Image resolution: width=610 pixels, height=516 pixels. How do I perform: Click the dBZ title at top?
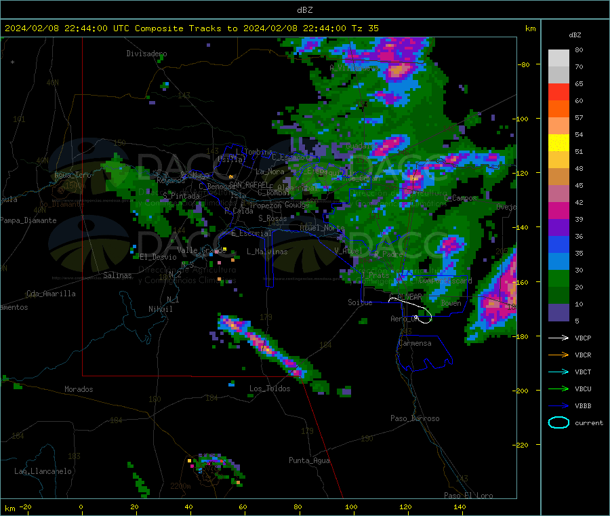click(304, 9)
